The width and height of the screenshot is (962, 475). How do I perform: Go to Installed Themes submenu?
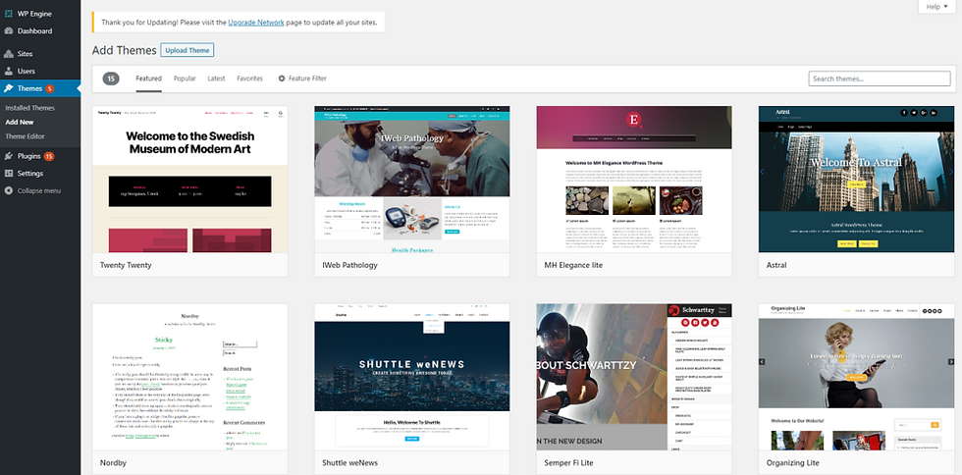[30, 108]
